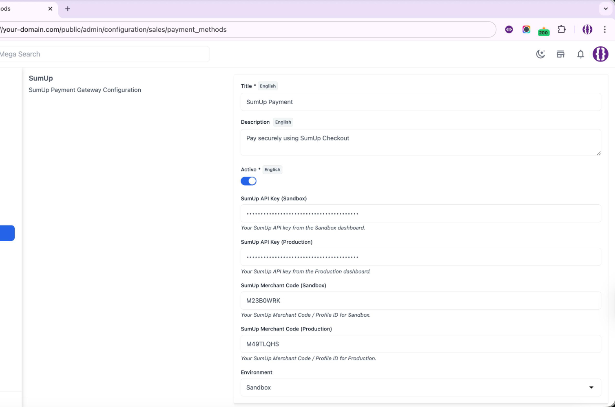Edit the Description textarea
The height and width of the screenshot is (407, 615).
pos(421,142)
